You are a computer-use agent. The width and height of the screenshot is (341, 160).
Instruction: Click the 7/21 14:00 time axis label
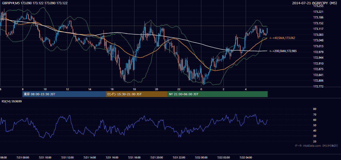point(90,157)
